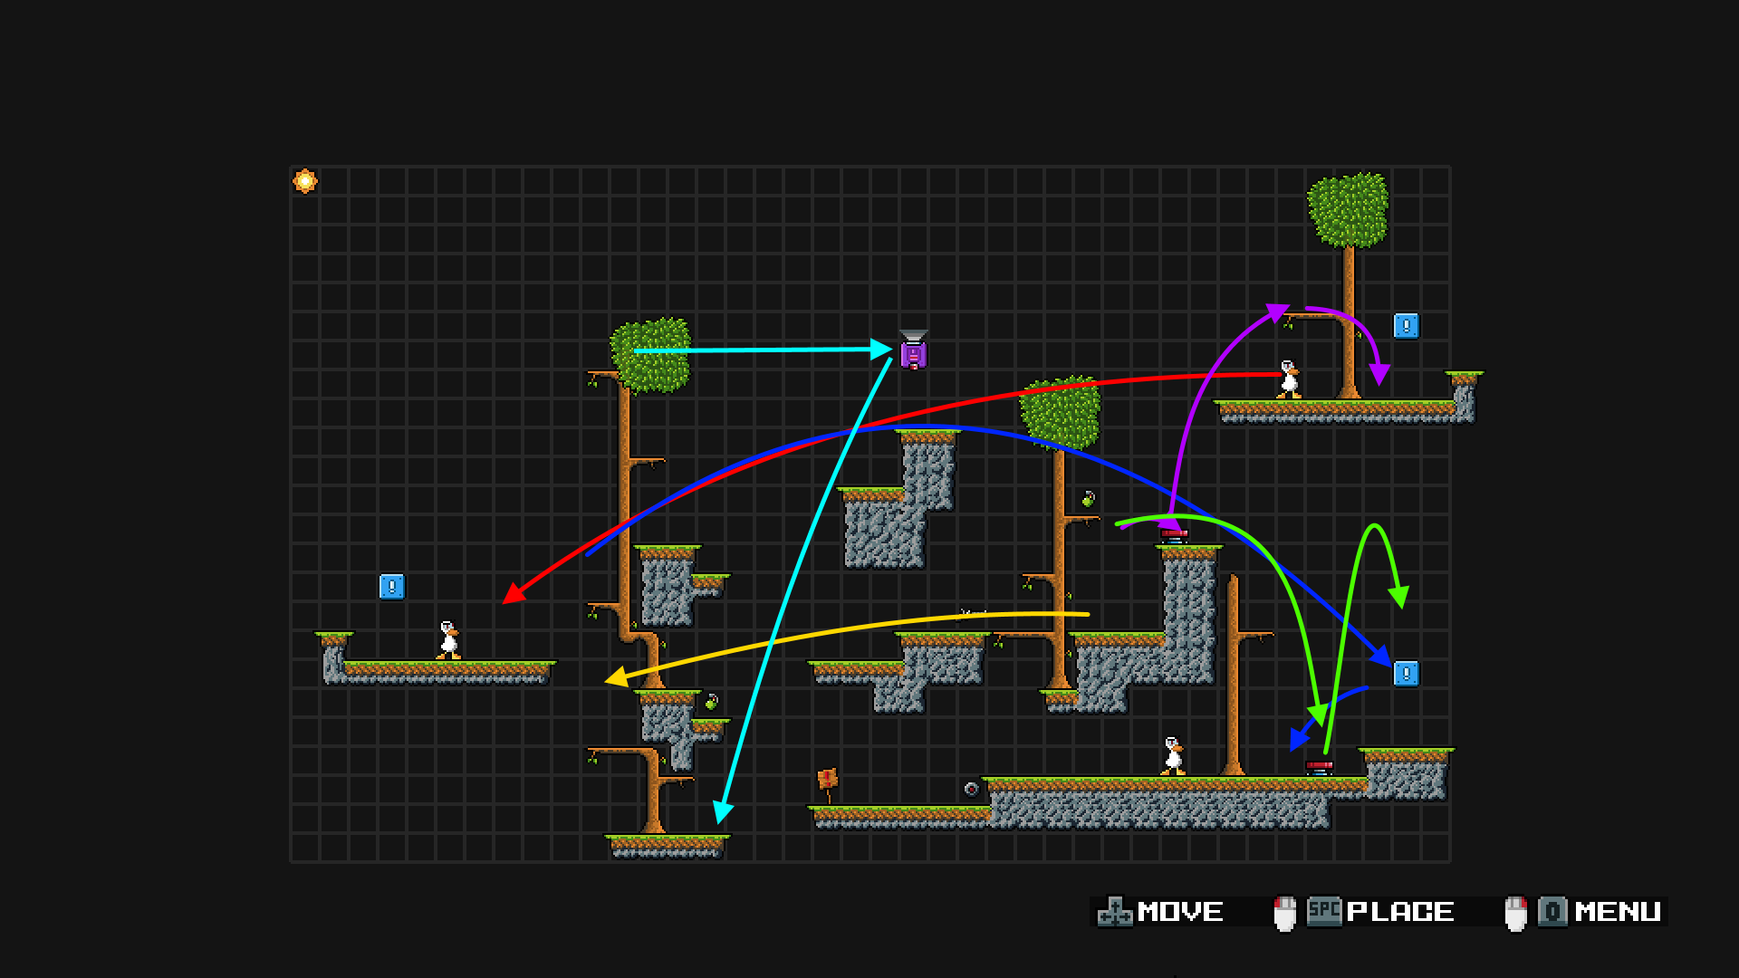Click the grenade near lower-left stone block
This screenshot has width=1739, height=978.
(x=712, y=702)
